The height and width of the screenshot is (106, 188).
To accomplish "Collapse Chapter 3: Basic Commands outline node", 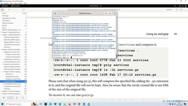I will (x=1, y=49).
